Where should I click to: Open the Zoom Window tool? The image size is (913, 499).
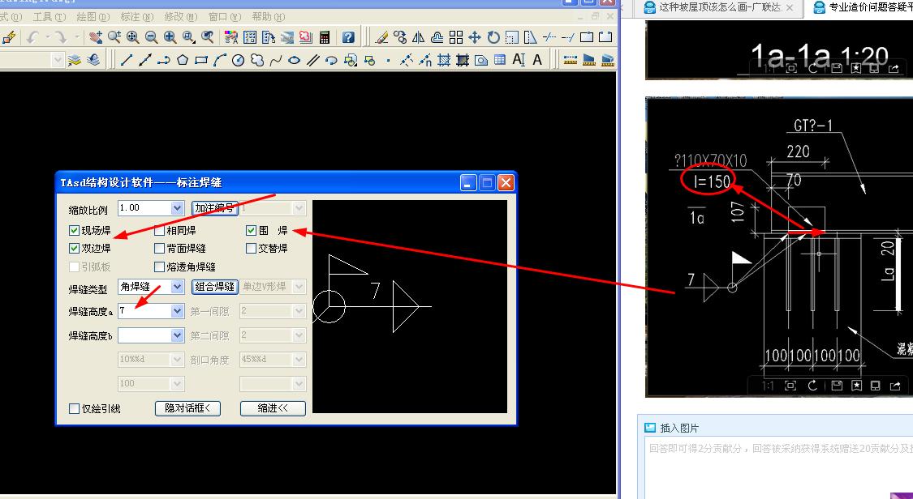pos(188,37)
